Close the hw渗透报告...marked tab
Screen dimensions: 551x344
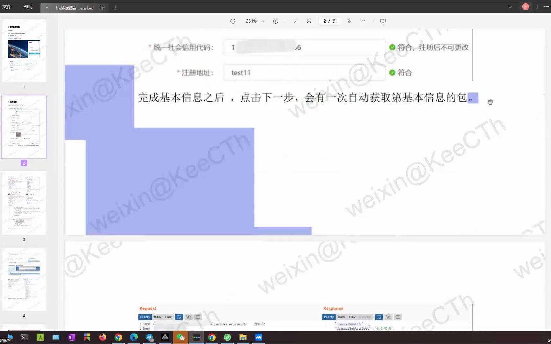tap(102, 8)
